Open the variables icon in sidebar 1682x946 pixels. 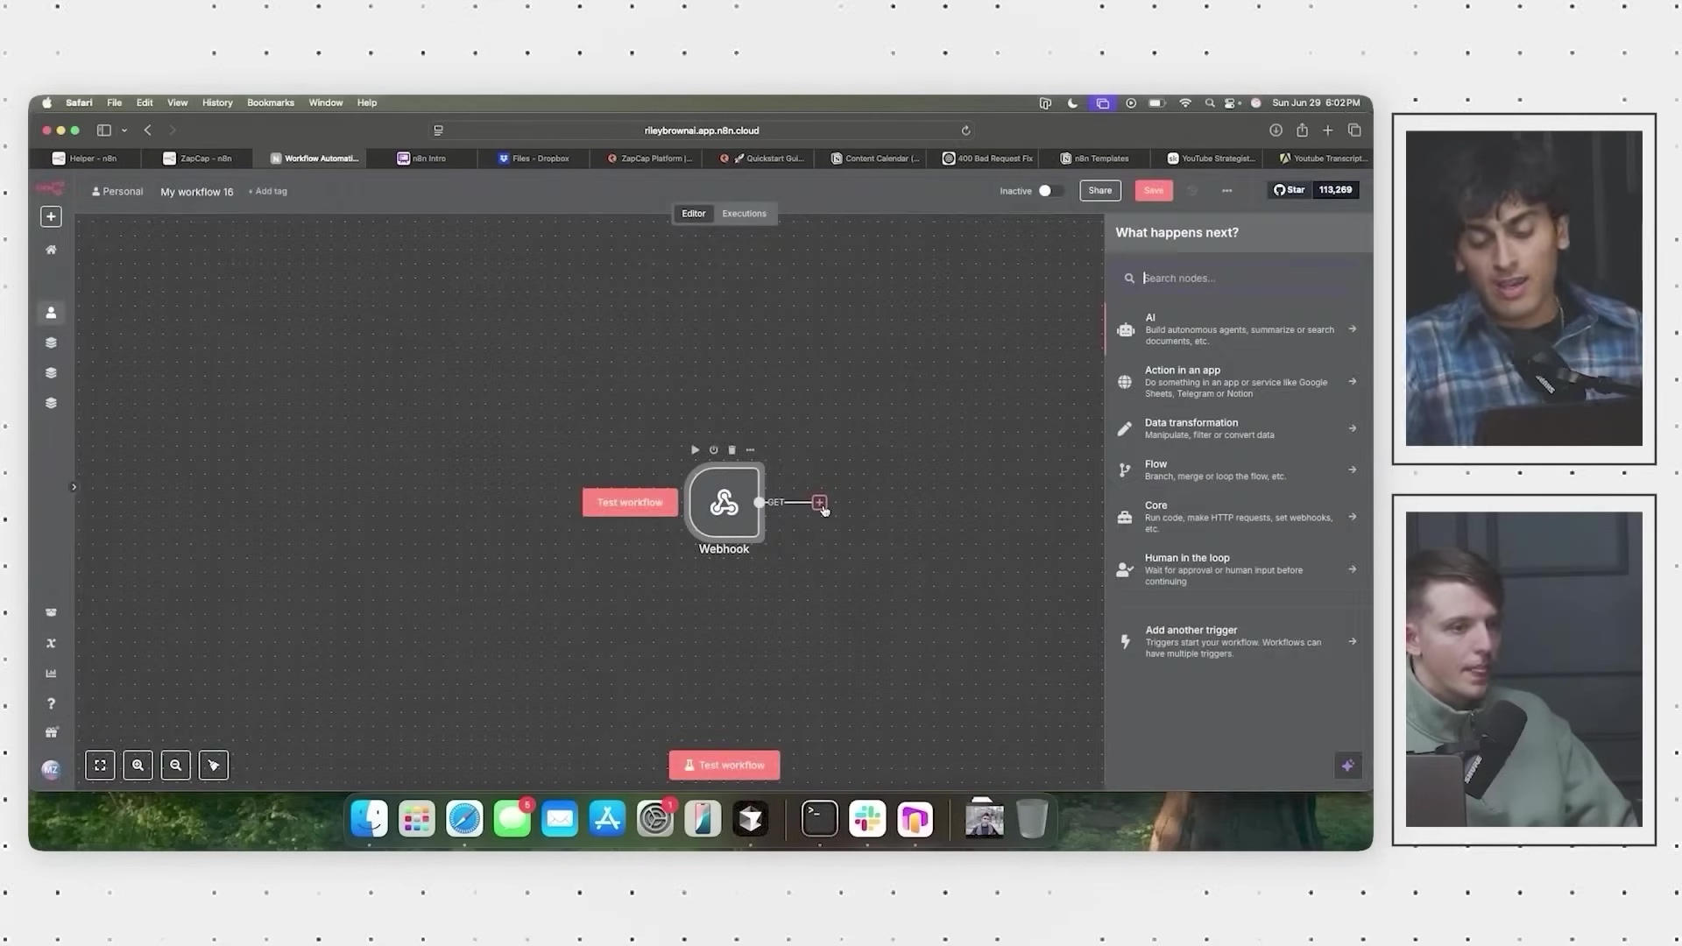(x=51, y=643)
